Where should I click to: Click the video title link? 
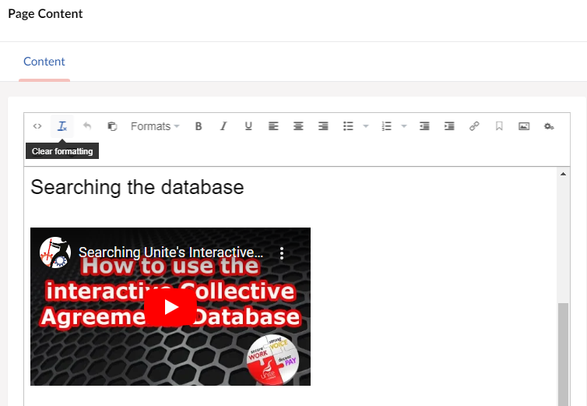click(x=170, y=252)
